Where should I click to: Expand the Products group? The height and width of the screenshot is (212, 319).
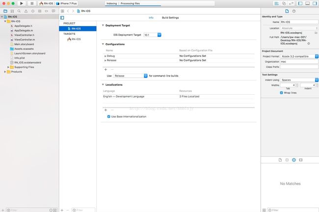click(5, 72)
